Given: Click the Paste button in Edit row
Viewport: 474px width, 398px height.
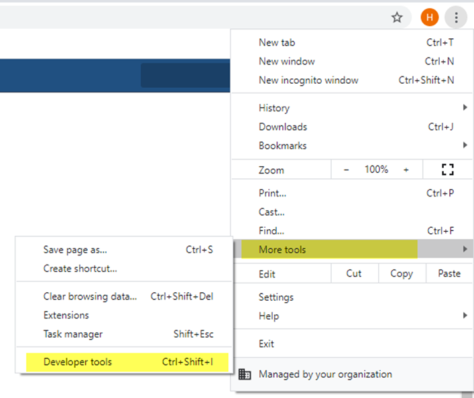Looking at the screenshot, I should tap(449, 273).
